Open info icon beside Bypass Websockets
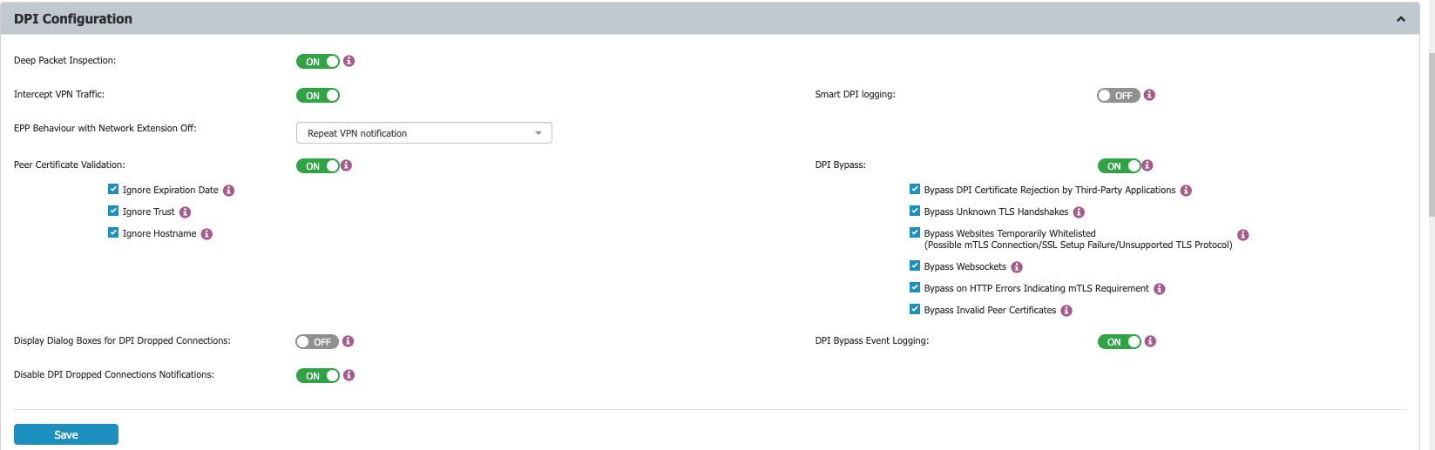 point(1017,267)
